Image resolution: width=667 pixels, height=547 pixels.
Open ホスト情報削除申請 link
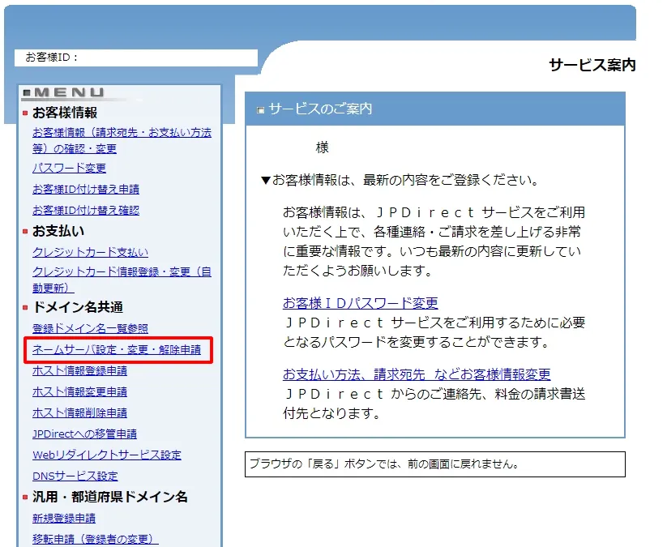tap(79, 412)
